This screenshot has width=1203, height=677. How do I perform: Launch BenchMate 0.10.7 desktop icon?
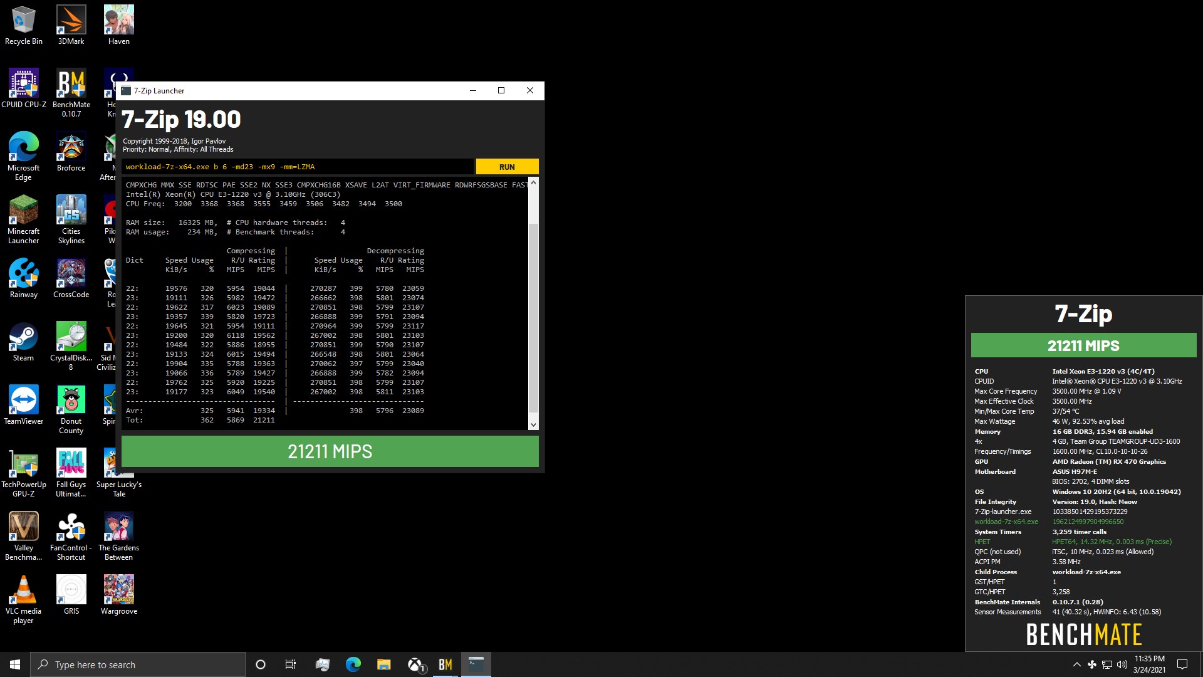coord(71,93)
